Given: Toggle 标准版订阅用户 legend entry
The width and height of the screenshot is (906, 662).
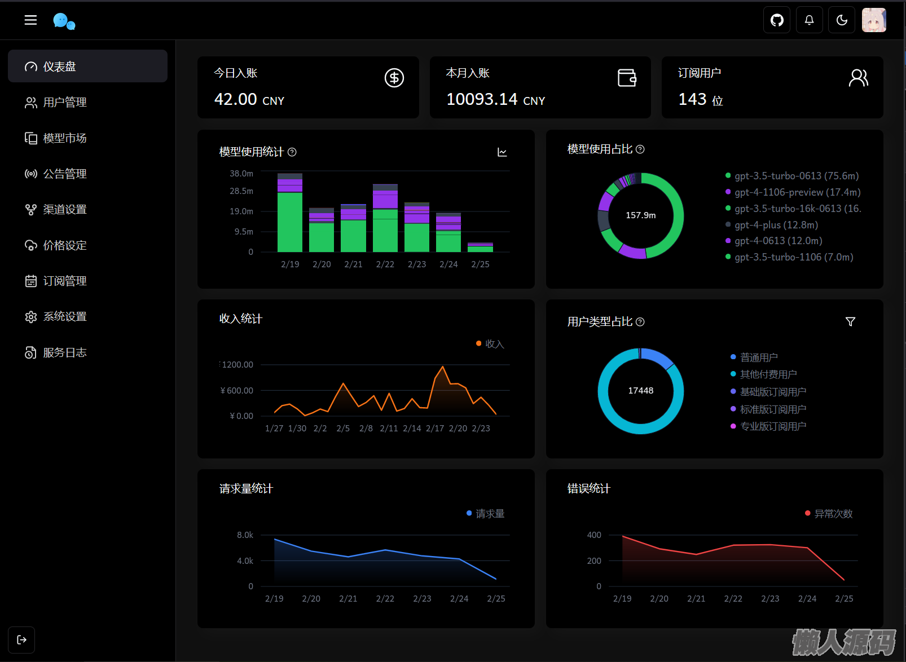Looking at the screenshot, I should click(768, 409).
